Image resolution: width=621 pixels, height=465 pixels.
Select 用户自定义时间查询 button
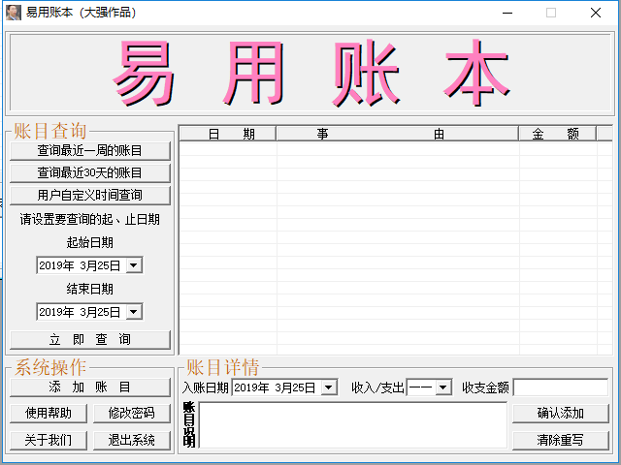[89, 195]
